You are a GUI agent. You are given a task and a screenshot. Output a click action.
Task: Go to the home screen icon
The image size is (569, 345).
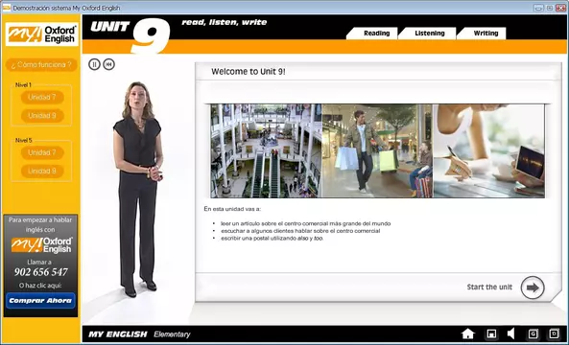pos(468,333)
